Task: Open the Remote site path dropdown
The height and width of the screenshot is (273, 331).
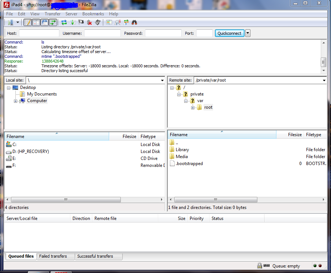Action: pos(324,80)
